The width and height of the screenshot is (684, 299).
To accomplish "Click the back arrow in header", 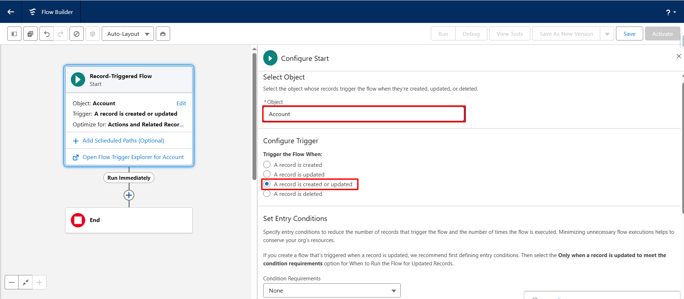I will [x=11, y=12].
